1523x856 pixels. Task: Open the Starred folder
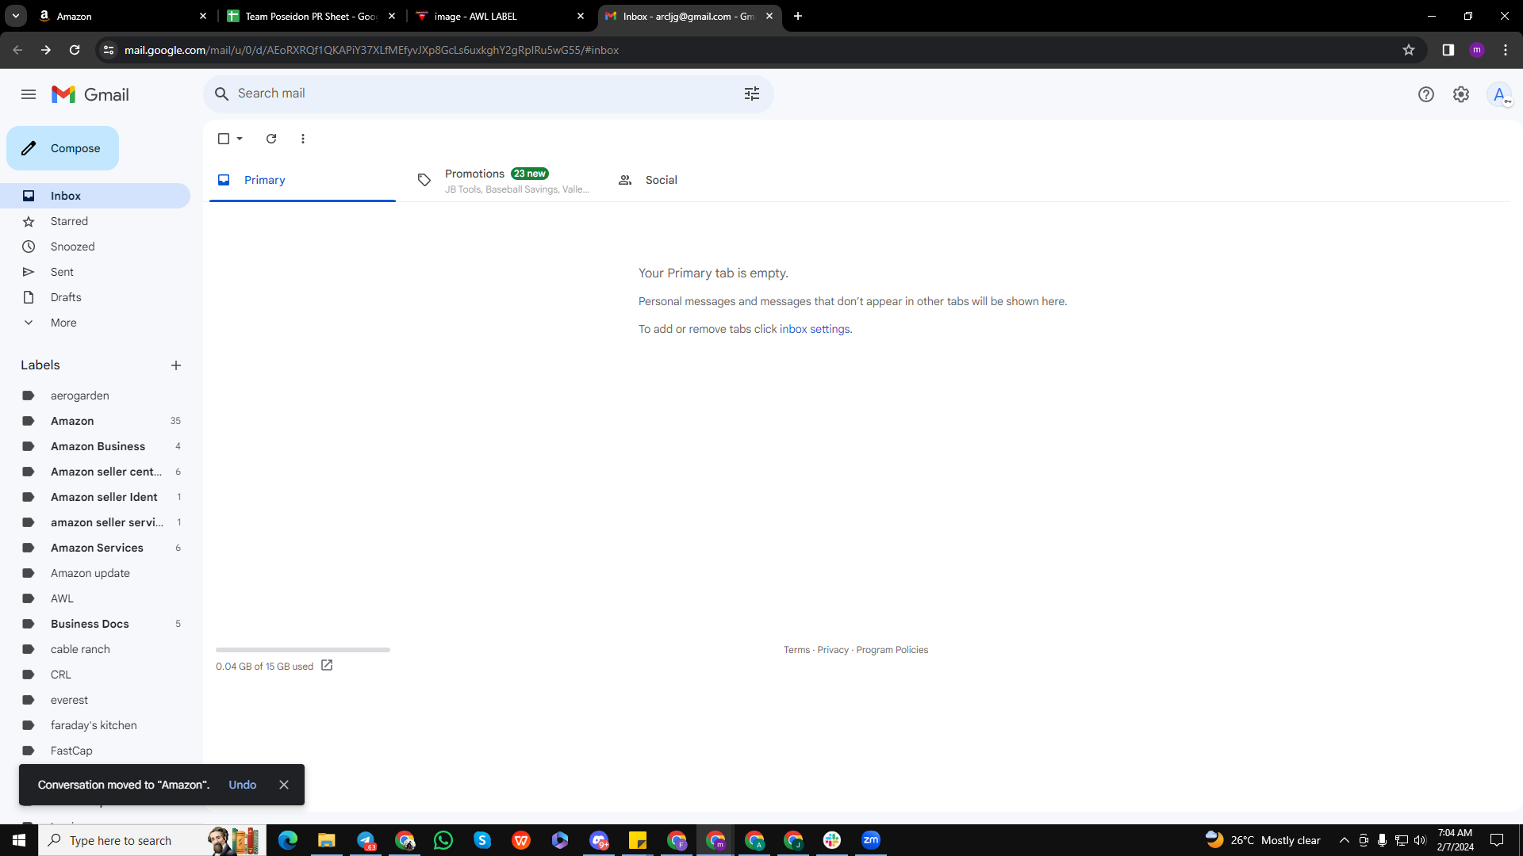coord(95,221)
